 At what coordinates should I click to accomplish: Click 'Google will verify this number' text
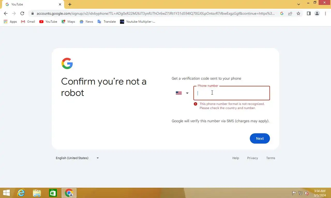point(221,121)
